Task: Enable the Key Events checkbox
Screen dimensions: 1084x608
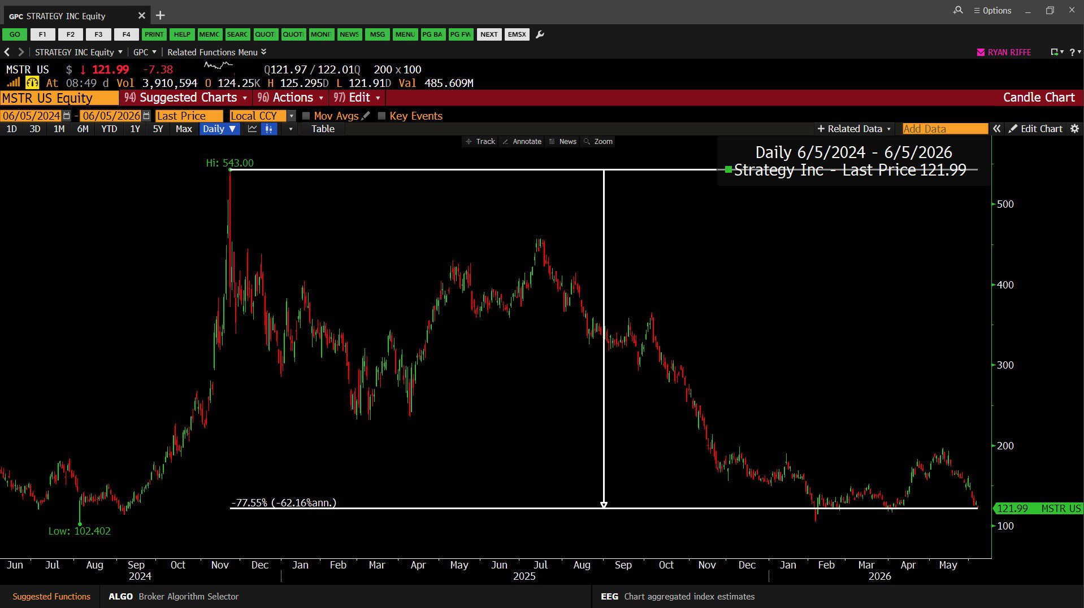Action: (x=381, y=116)
